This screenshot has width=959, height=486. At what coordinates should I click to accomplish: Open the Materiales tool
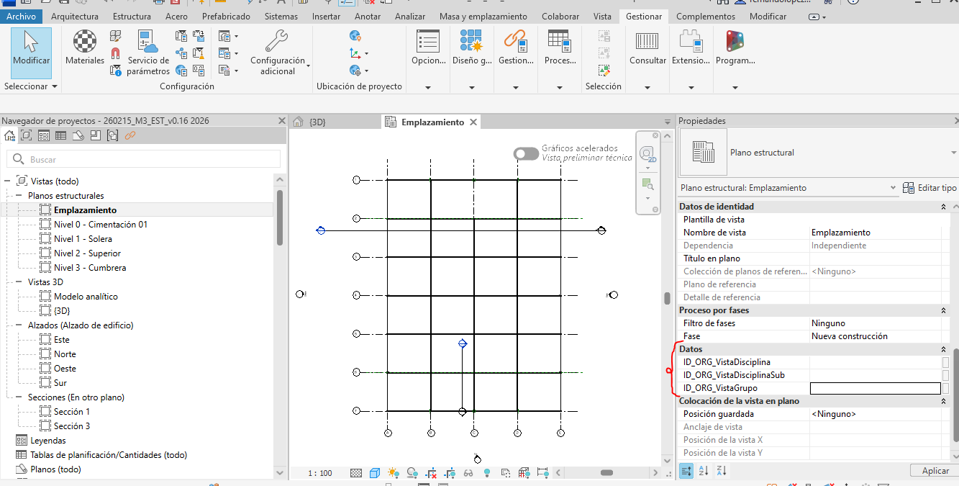(x=85, y=48)
